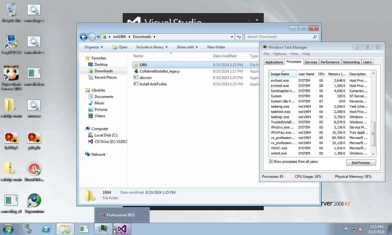Open the Include in library dropdown
This screenshot has height=235, width=392.
click(x=152, y=47)
